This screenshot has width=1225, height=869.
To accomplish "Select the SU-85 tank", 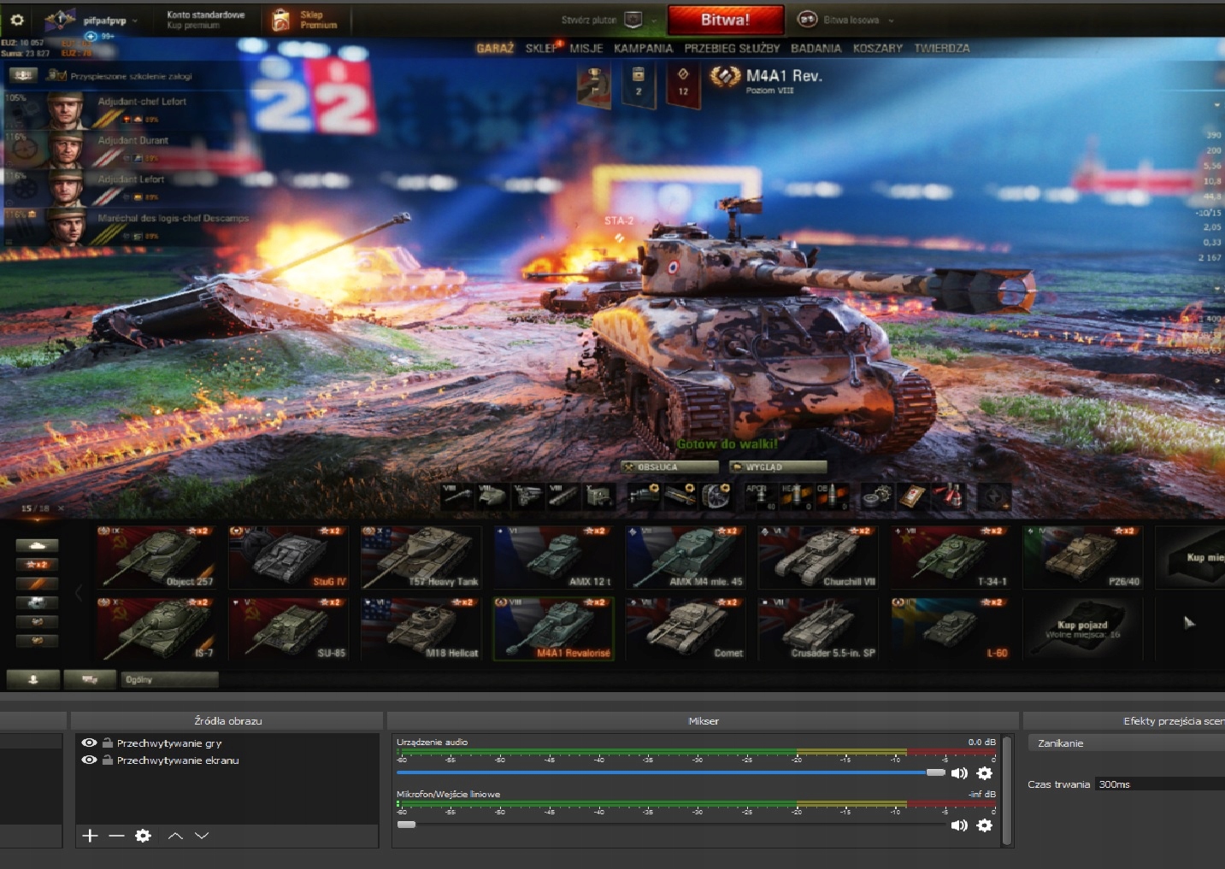I will pos(288,629).
